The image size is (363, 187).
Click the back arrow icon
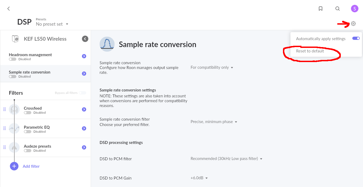[x=9, y=9]
